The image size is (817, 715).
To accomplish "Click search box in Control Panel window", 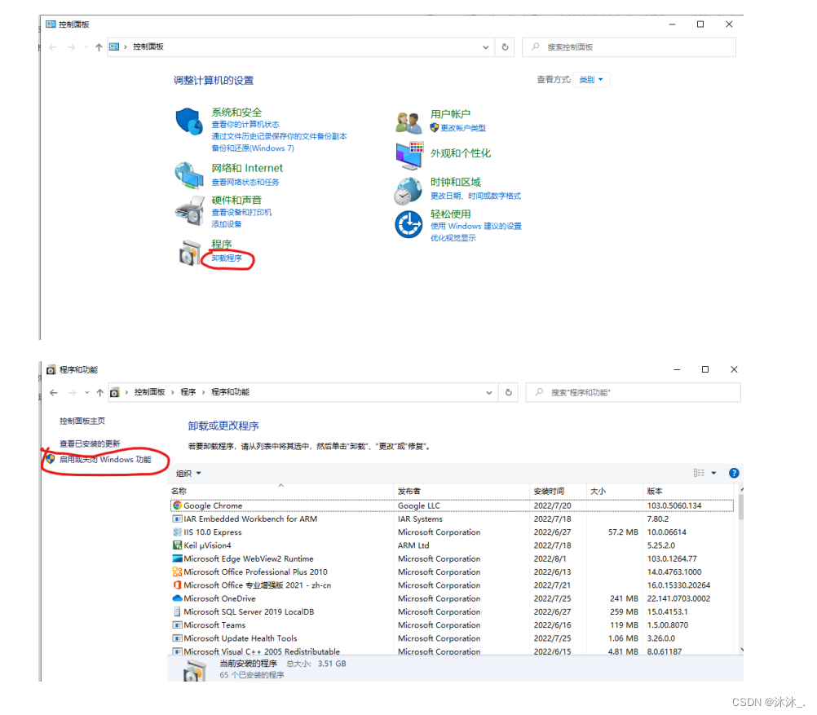I will click(x=629, y=47).
